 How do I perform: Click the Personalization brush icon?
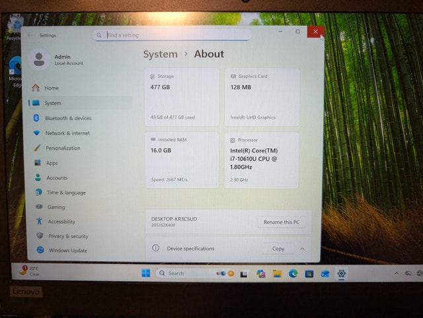(x=37, y=148)
